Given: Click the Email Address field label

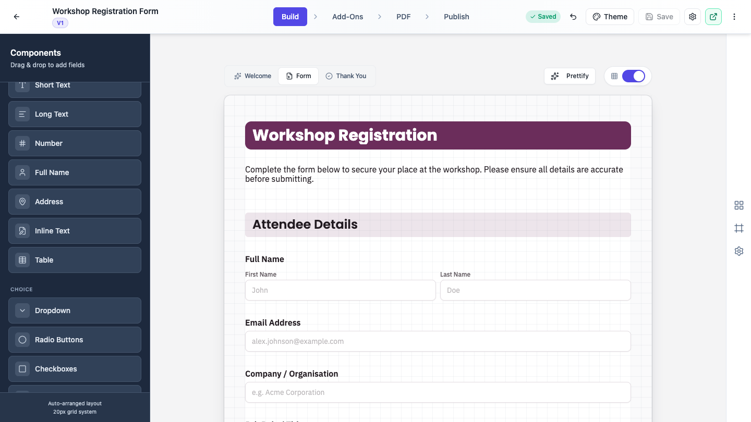Looking at the screenshot, I should [273, 322].
